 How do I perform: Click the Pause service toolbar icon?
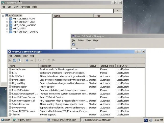pos(49,60)
